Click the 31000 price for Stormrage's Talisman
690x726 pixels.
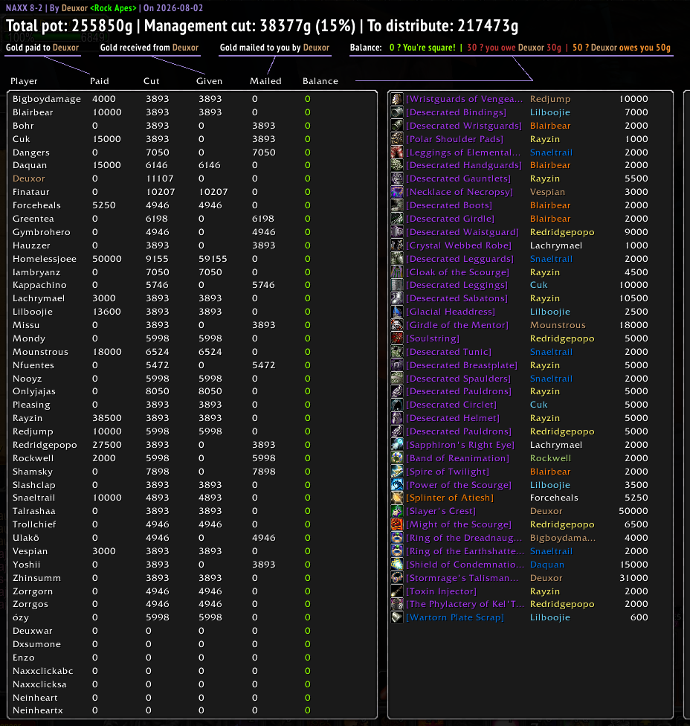pyautogui.click(x=633, y=578)
